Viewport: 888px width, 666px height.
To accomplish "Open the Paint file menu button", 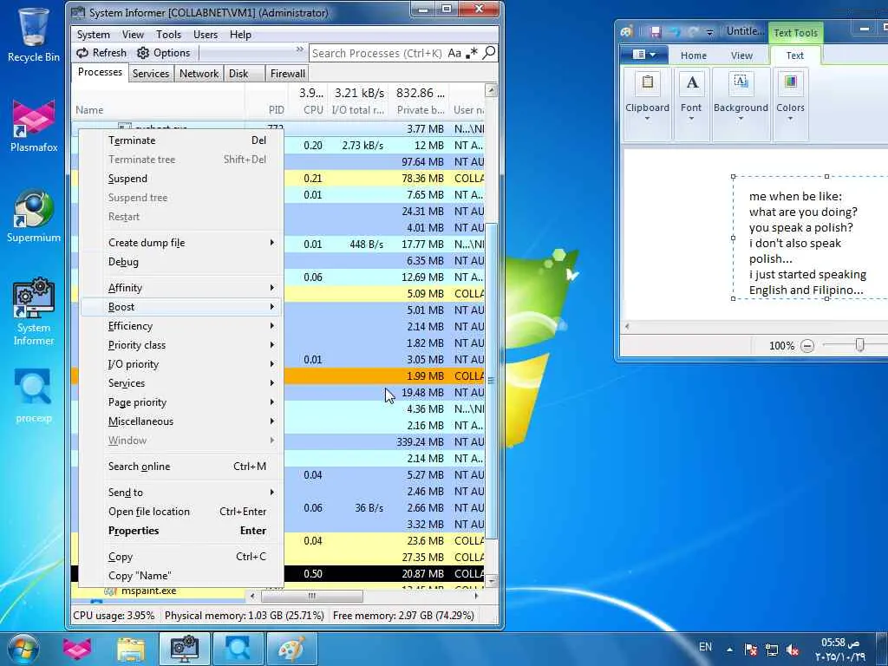I will (644, 55).
